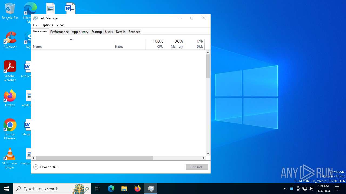The image size is (346, 194).
Task: Open Adobe Acrobat desktop shortcut
Action: (10, 71)
